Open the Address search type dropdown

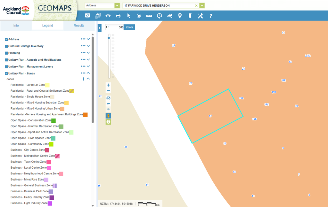click(117, 5)
